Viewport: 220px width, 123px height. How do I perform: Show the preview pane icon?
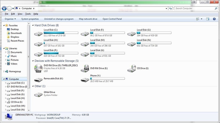tap(208, 19)
